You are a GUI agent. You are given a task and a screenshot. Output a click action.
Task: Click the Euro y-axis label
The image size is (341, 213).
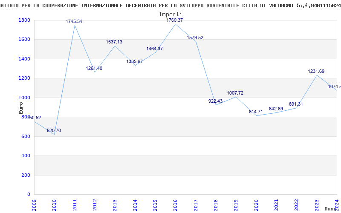pyautogui.click(x=21, y=108)
